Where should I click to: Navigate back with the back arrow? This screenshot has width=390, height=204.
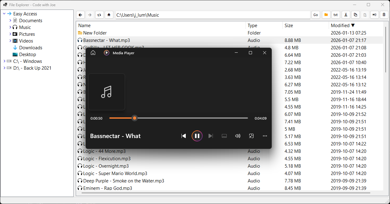(80, 14)
